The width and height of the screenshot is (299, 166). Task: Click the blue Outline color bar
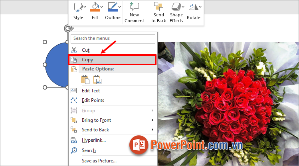coord(113,10)
